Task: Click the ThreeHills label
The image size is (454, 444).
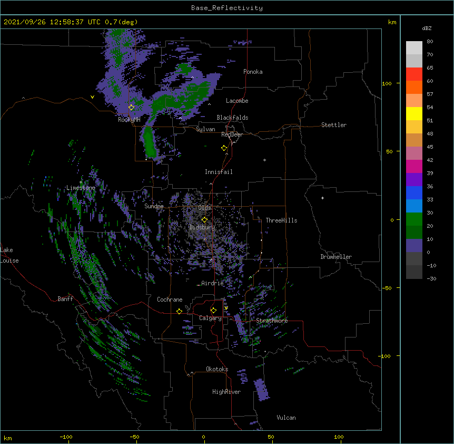Action: coord(281,220)
